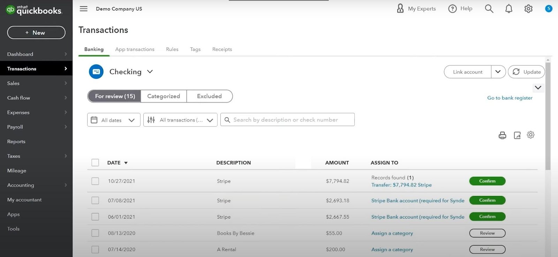Screen dimensions: 558x257
Task: Confirm the 07/08/2021 Stripe transaction
Action: [x=487, y=200]
